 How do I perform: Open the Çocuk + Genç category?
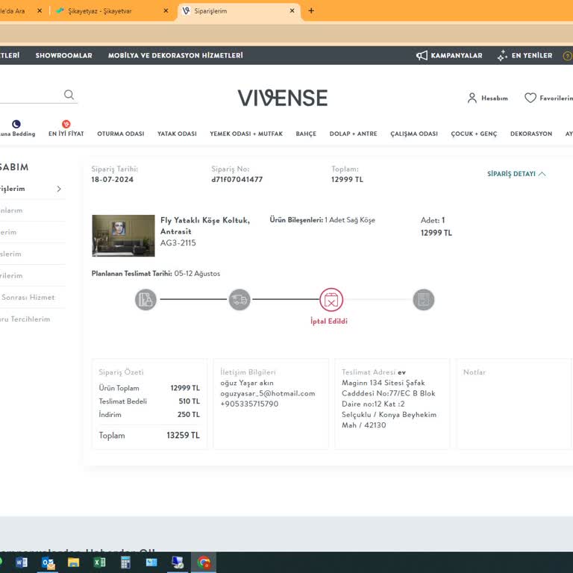coord(474,134)
